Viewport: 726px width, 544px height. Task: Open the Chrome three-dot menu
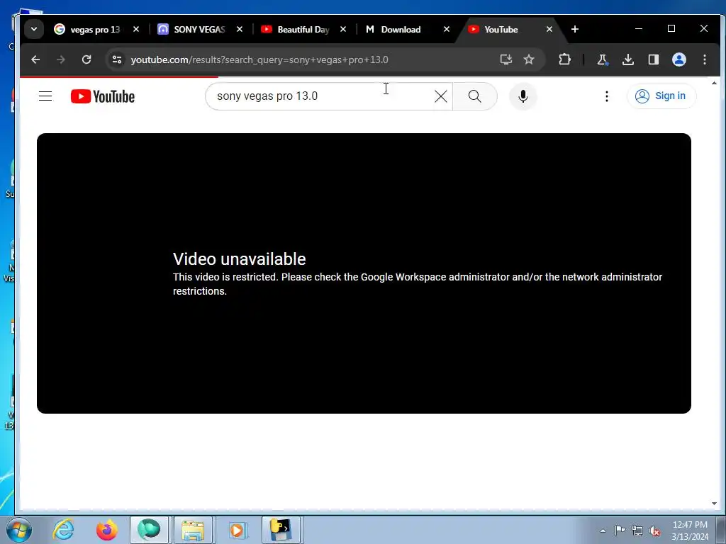705,59
